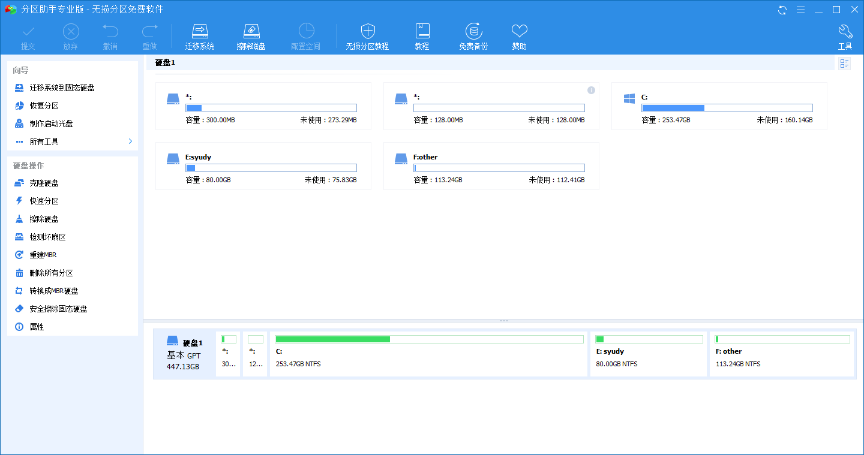The height and width of the screenshot is (455, 864).
Task: Click the 免费备份 database icon
Action: pos(474,32)
